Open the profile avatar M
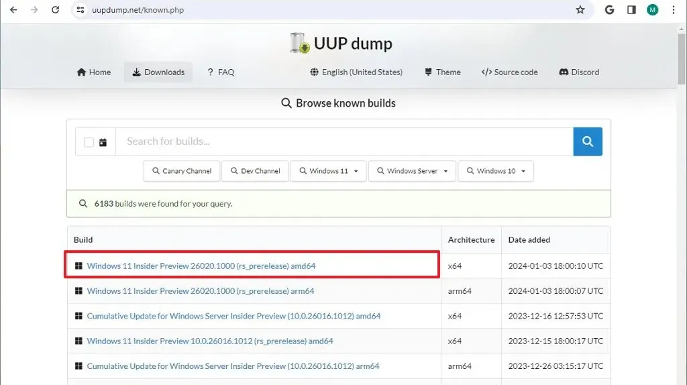This screenshot has height=385, width=687. click(652, 9)
